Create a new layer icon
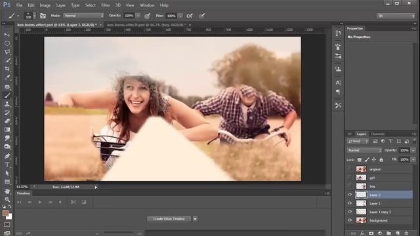 pos(398,233)
